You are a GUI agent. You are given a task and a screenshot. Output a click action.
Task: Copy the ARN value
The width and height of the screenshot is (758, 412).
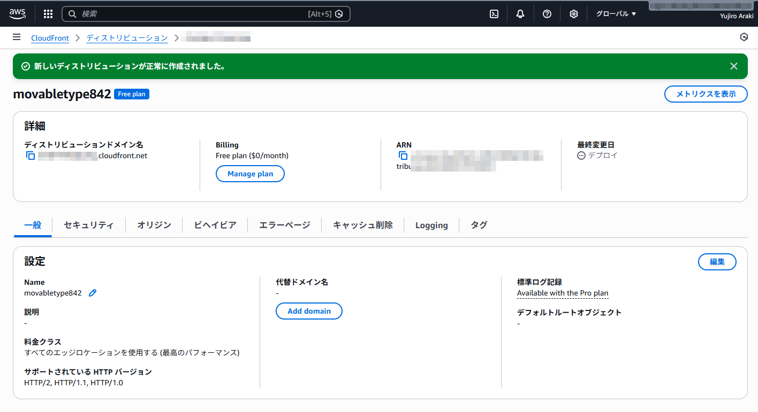[x=403, y=156]
